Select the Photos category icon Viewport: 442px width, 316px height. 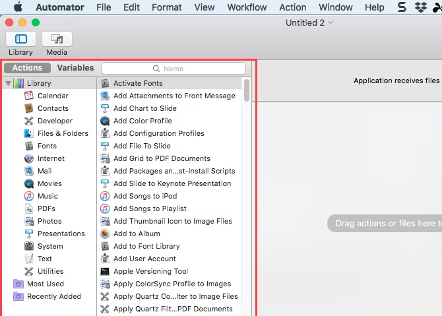click(x=29, y=221)
